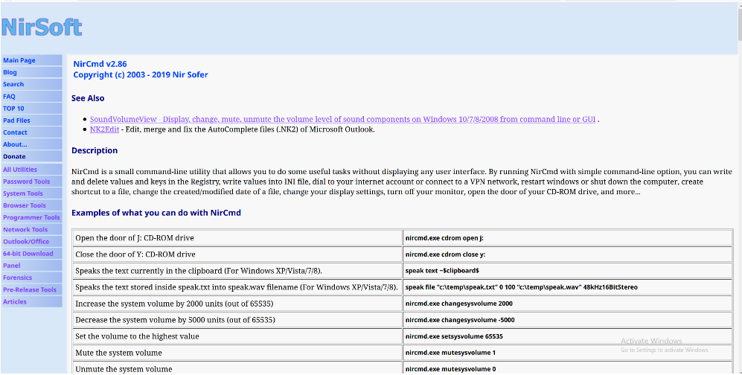This screenshot has height=375, width=742.
Task: Click the 'speak file' command with 48kHz16BitStereo
Action: [x=567, y=287]
